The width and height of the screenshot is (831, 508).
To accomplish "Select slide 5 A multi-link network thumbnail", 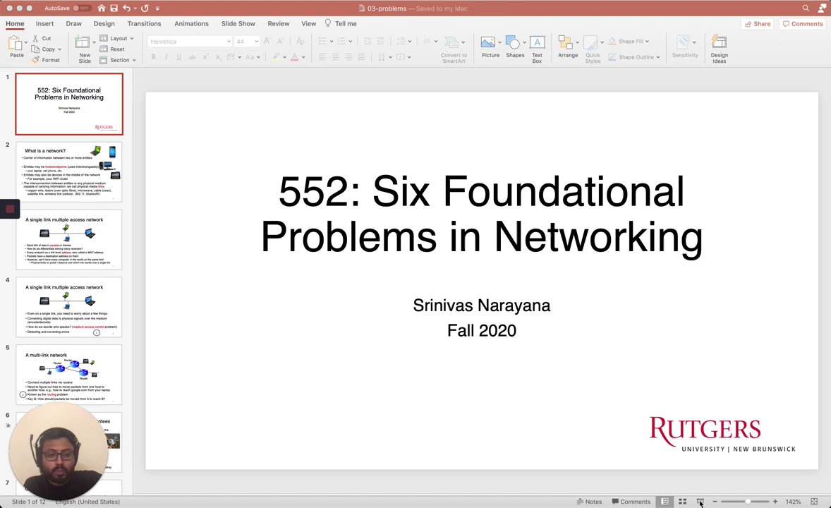I will [x=69, y=375].
